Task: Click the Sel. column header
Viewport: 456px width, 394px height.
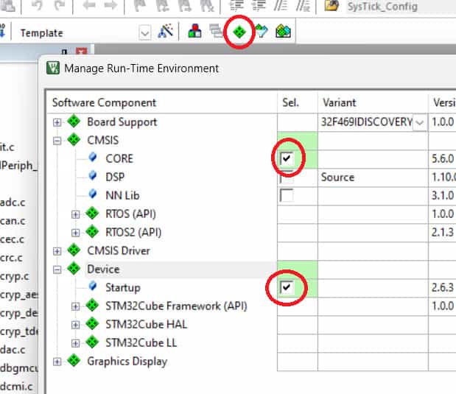Action: point(298,102)
